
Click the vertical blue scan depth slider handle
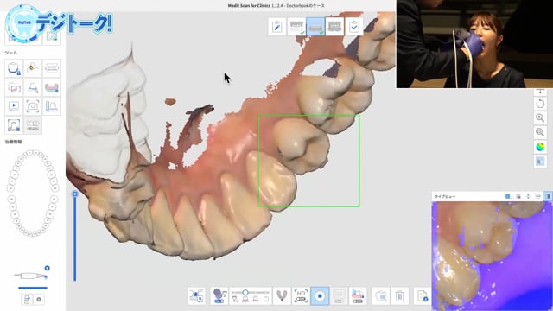tap(75, 194)
